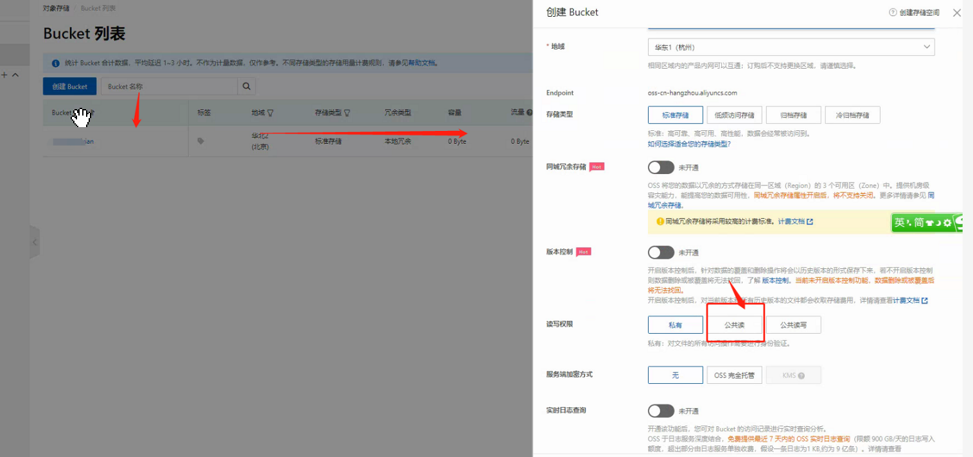Click the 存储类型 column filter funnel icon
Screen dimensions: 973x457
(x=347, y=113)
